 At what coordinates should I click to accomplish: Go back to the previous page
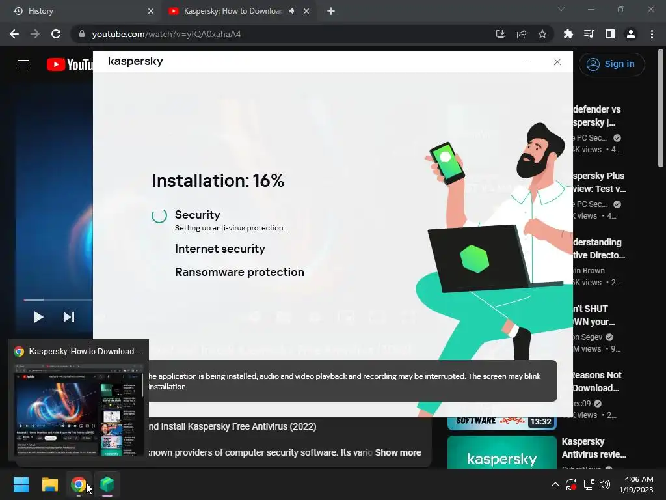point(14,34)
